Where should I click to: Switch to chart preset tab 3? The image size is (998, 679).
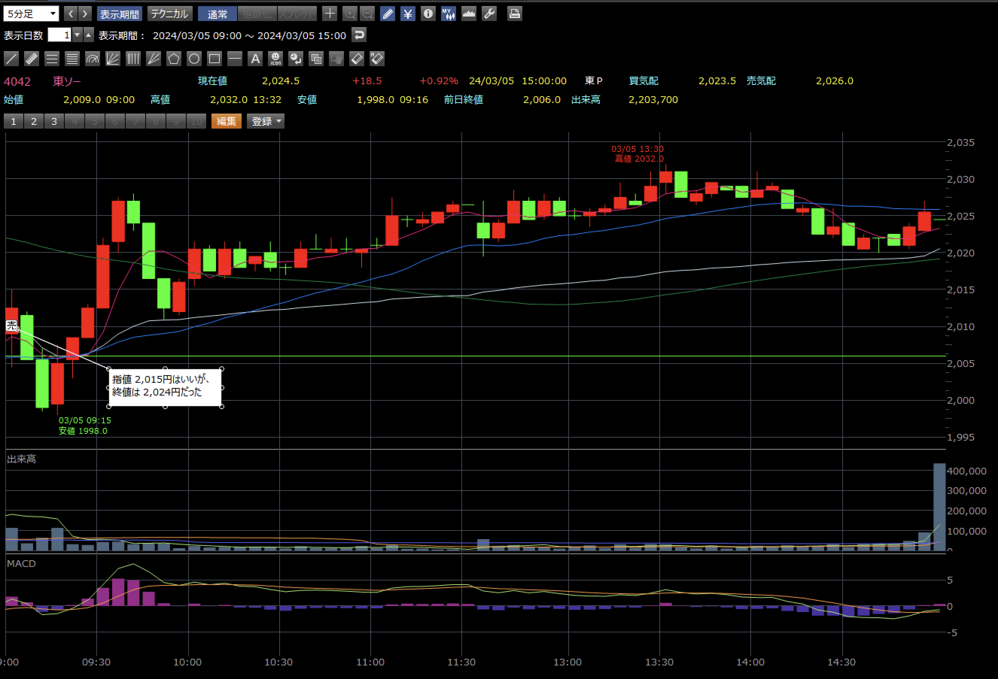click(54, 121)
